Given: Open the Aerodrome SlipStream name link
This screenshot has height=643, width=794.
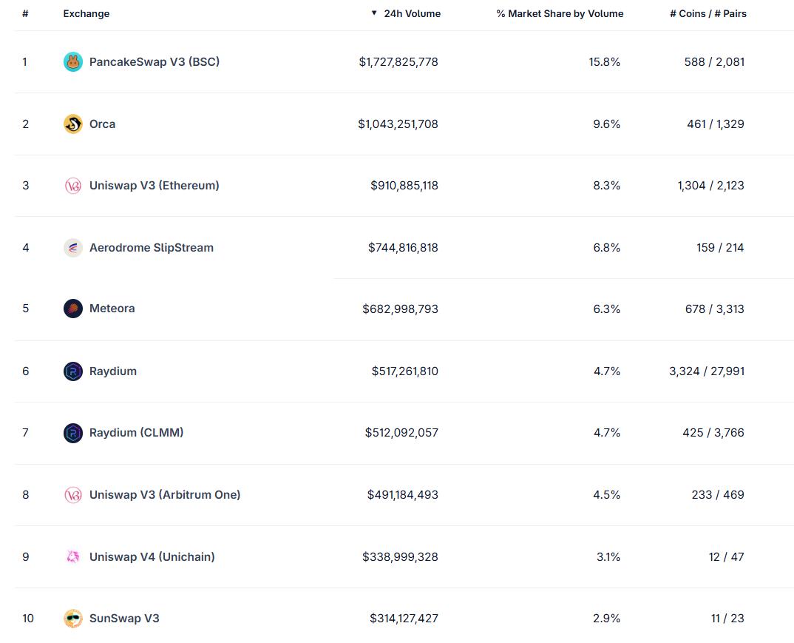Looking at the screenshot, I should (x=151, y=248).
